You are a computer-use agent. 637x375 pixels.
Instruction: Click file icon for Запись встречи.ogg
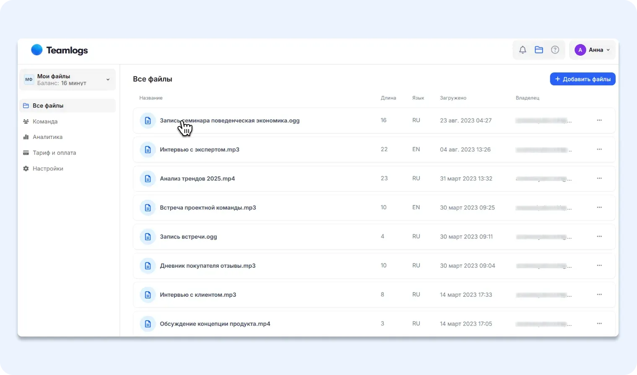point(148,237)
